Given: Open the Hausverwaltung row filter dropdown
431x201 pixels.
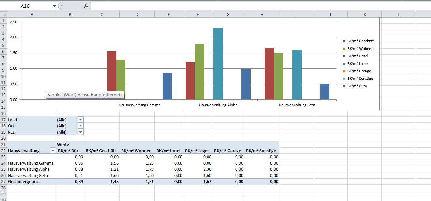Looking at the screenshot, I should pyautogui.click(x=52, y=151).
